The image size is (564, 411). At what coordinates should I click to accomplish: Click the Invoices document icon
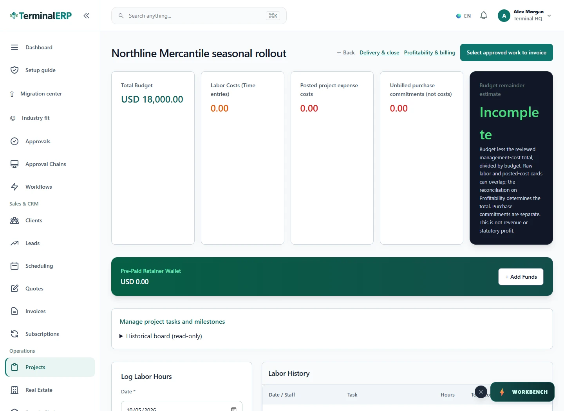click(14, 311)
